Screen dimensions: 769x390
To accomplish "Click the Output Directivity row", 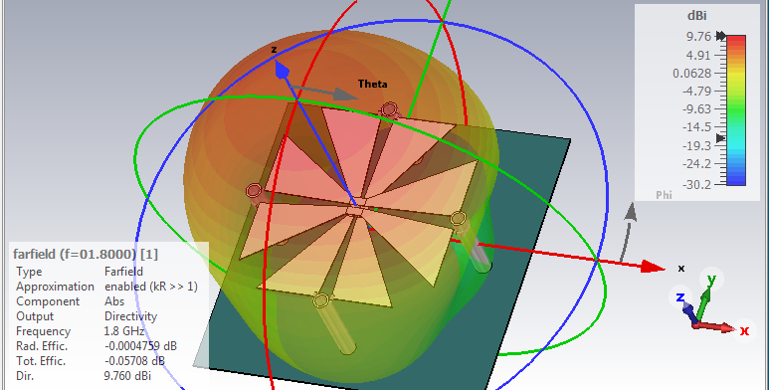I will tap(87, 316).
